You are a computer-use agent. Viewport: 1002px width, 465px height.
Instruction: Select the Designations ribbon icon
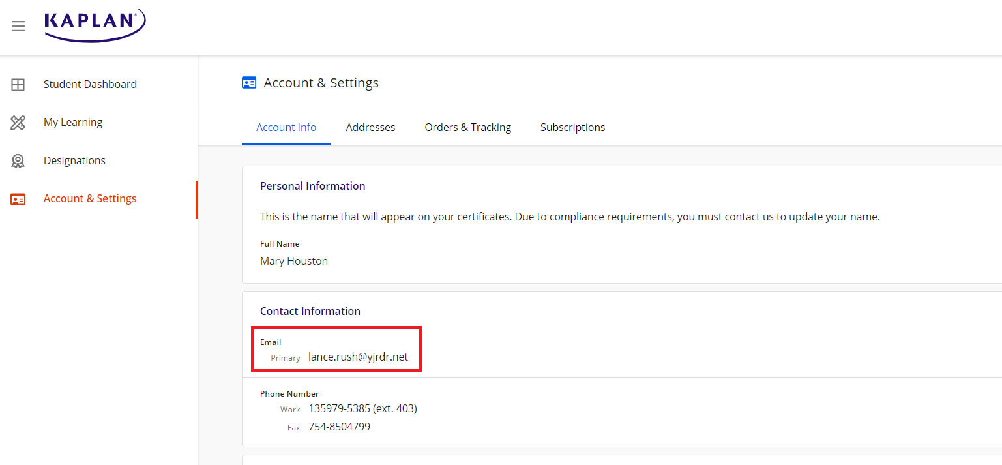pos(18,160)
